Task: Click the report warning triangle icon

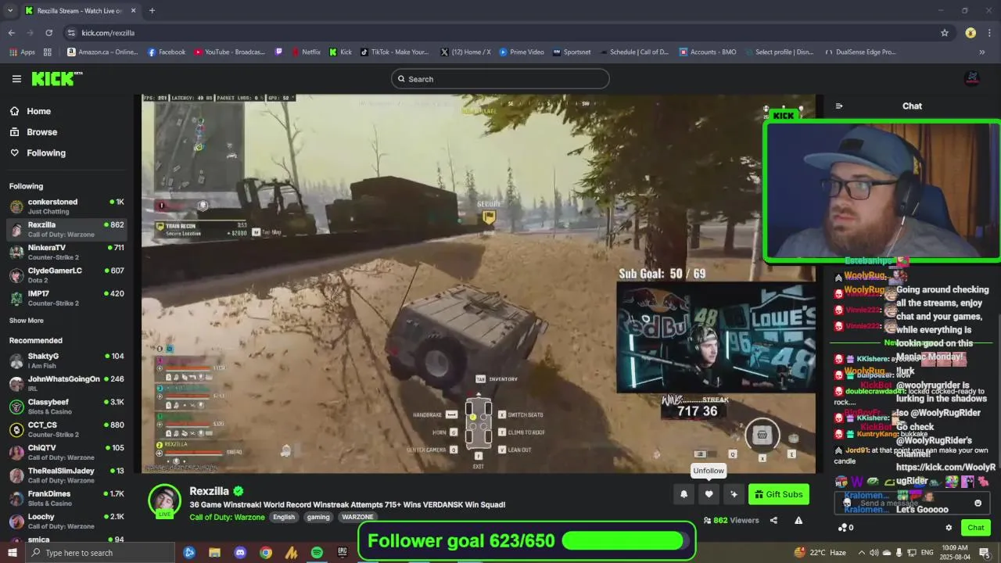Action: [x=798, y=520]
